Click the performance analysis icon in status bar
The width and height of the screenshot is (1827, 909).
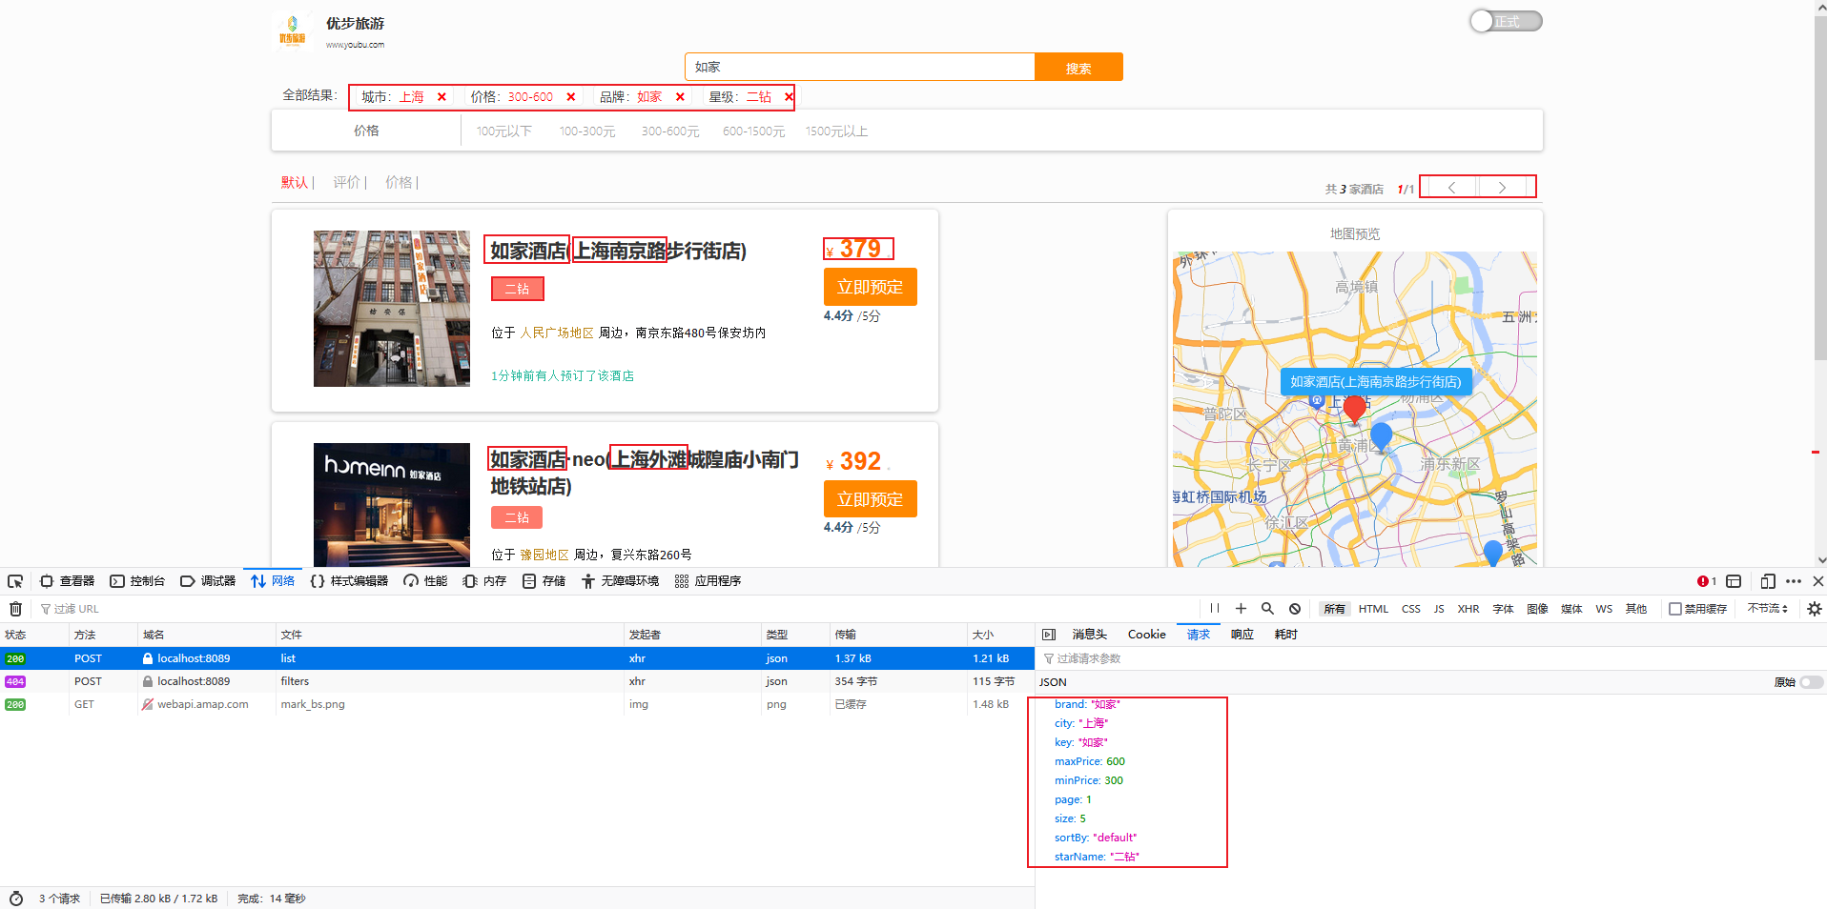16,899
